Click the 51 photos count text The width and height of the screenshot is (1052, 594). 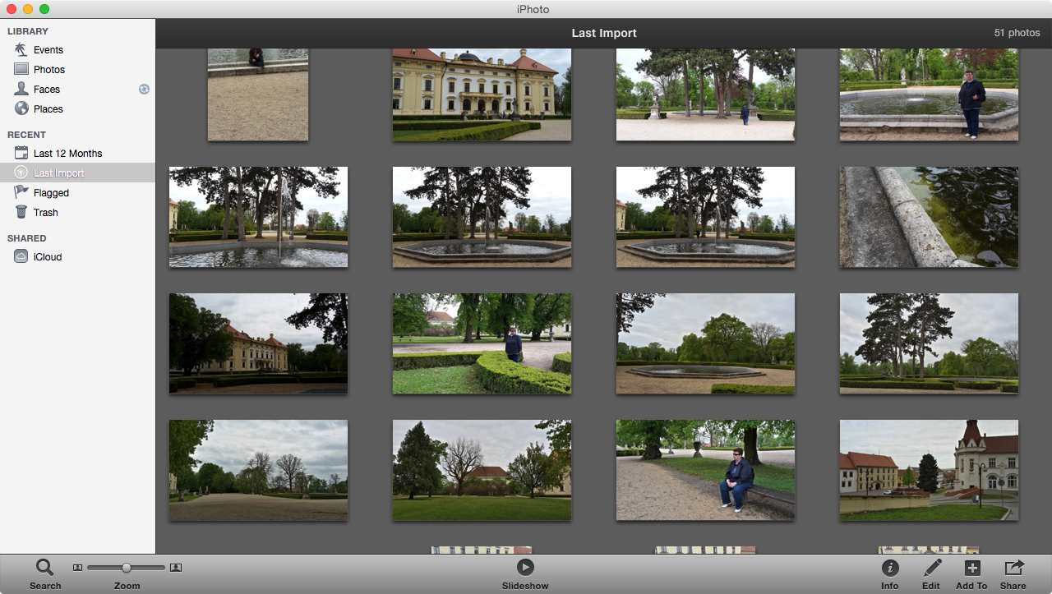click(1017, 34)
